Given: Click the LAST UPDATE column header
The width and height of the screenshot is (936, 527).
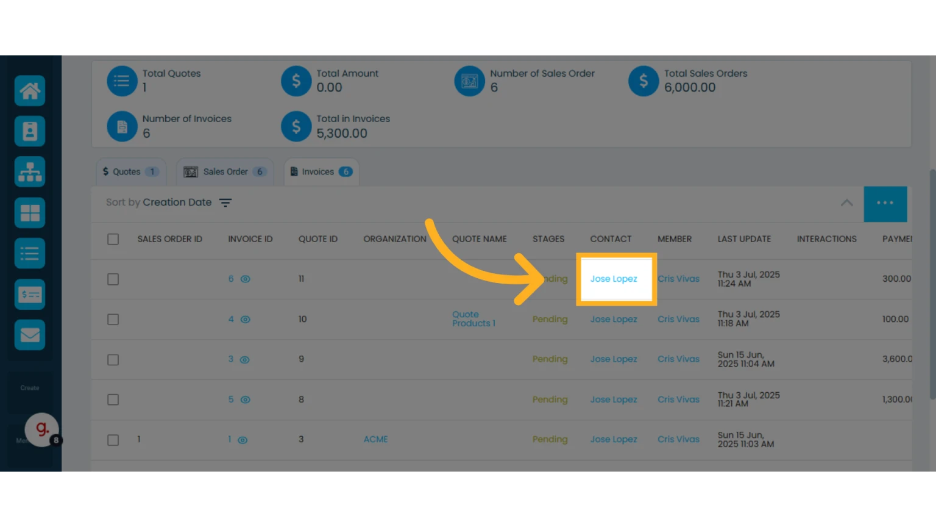Looking at the screenshot, I should (x=744, y=239).
